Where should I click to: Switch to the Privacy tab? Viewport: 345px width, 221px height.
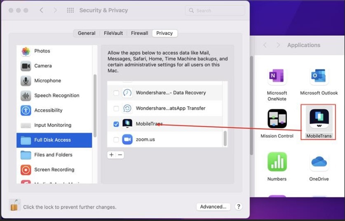tap(164, 33)
